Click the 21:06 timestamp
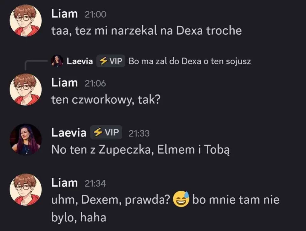 coord(95,83)
